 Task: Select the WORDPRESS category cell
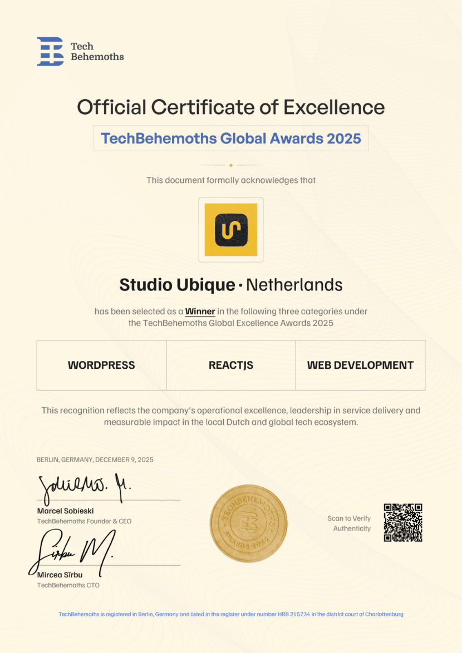point(101,365)
